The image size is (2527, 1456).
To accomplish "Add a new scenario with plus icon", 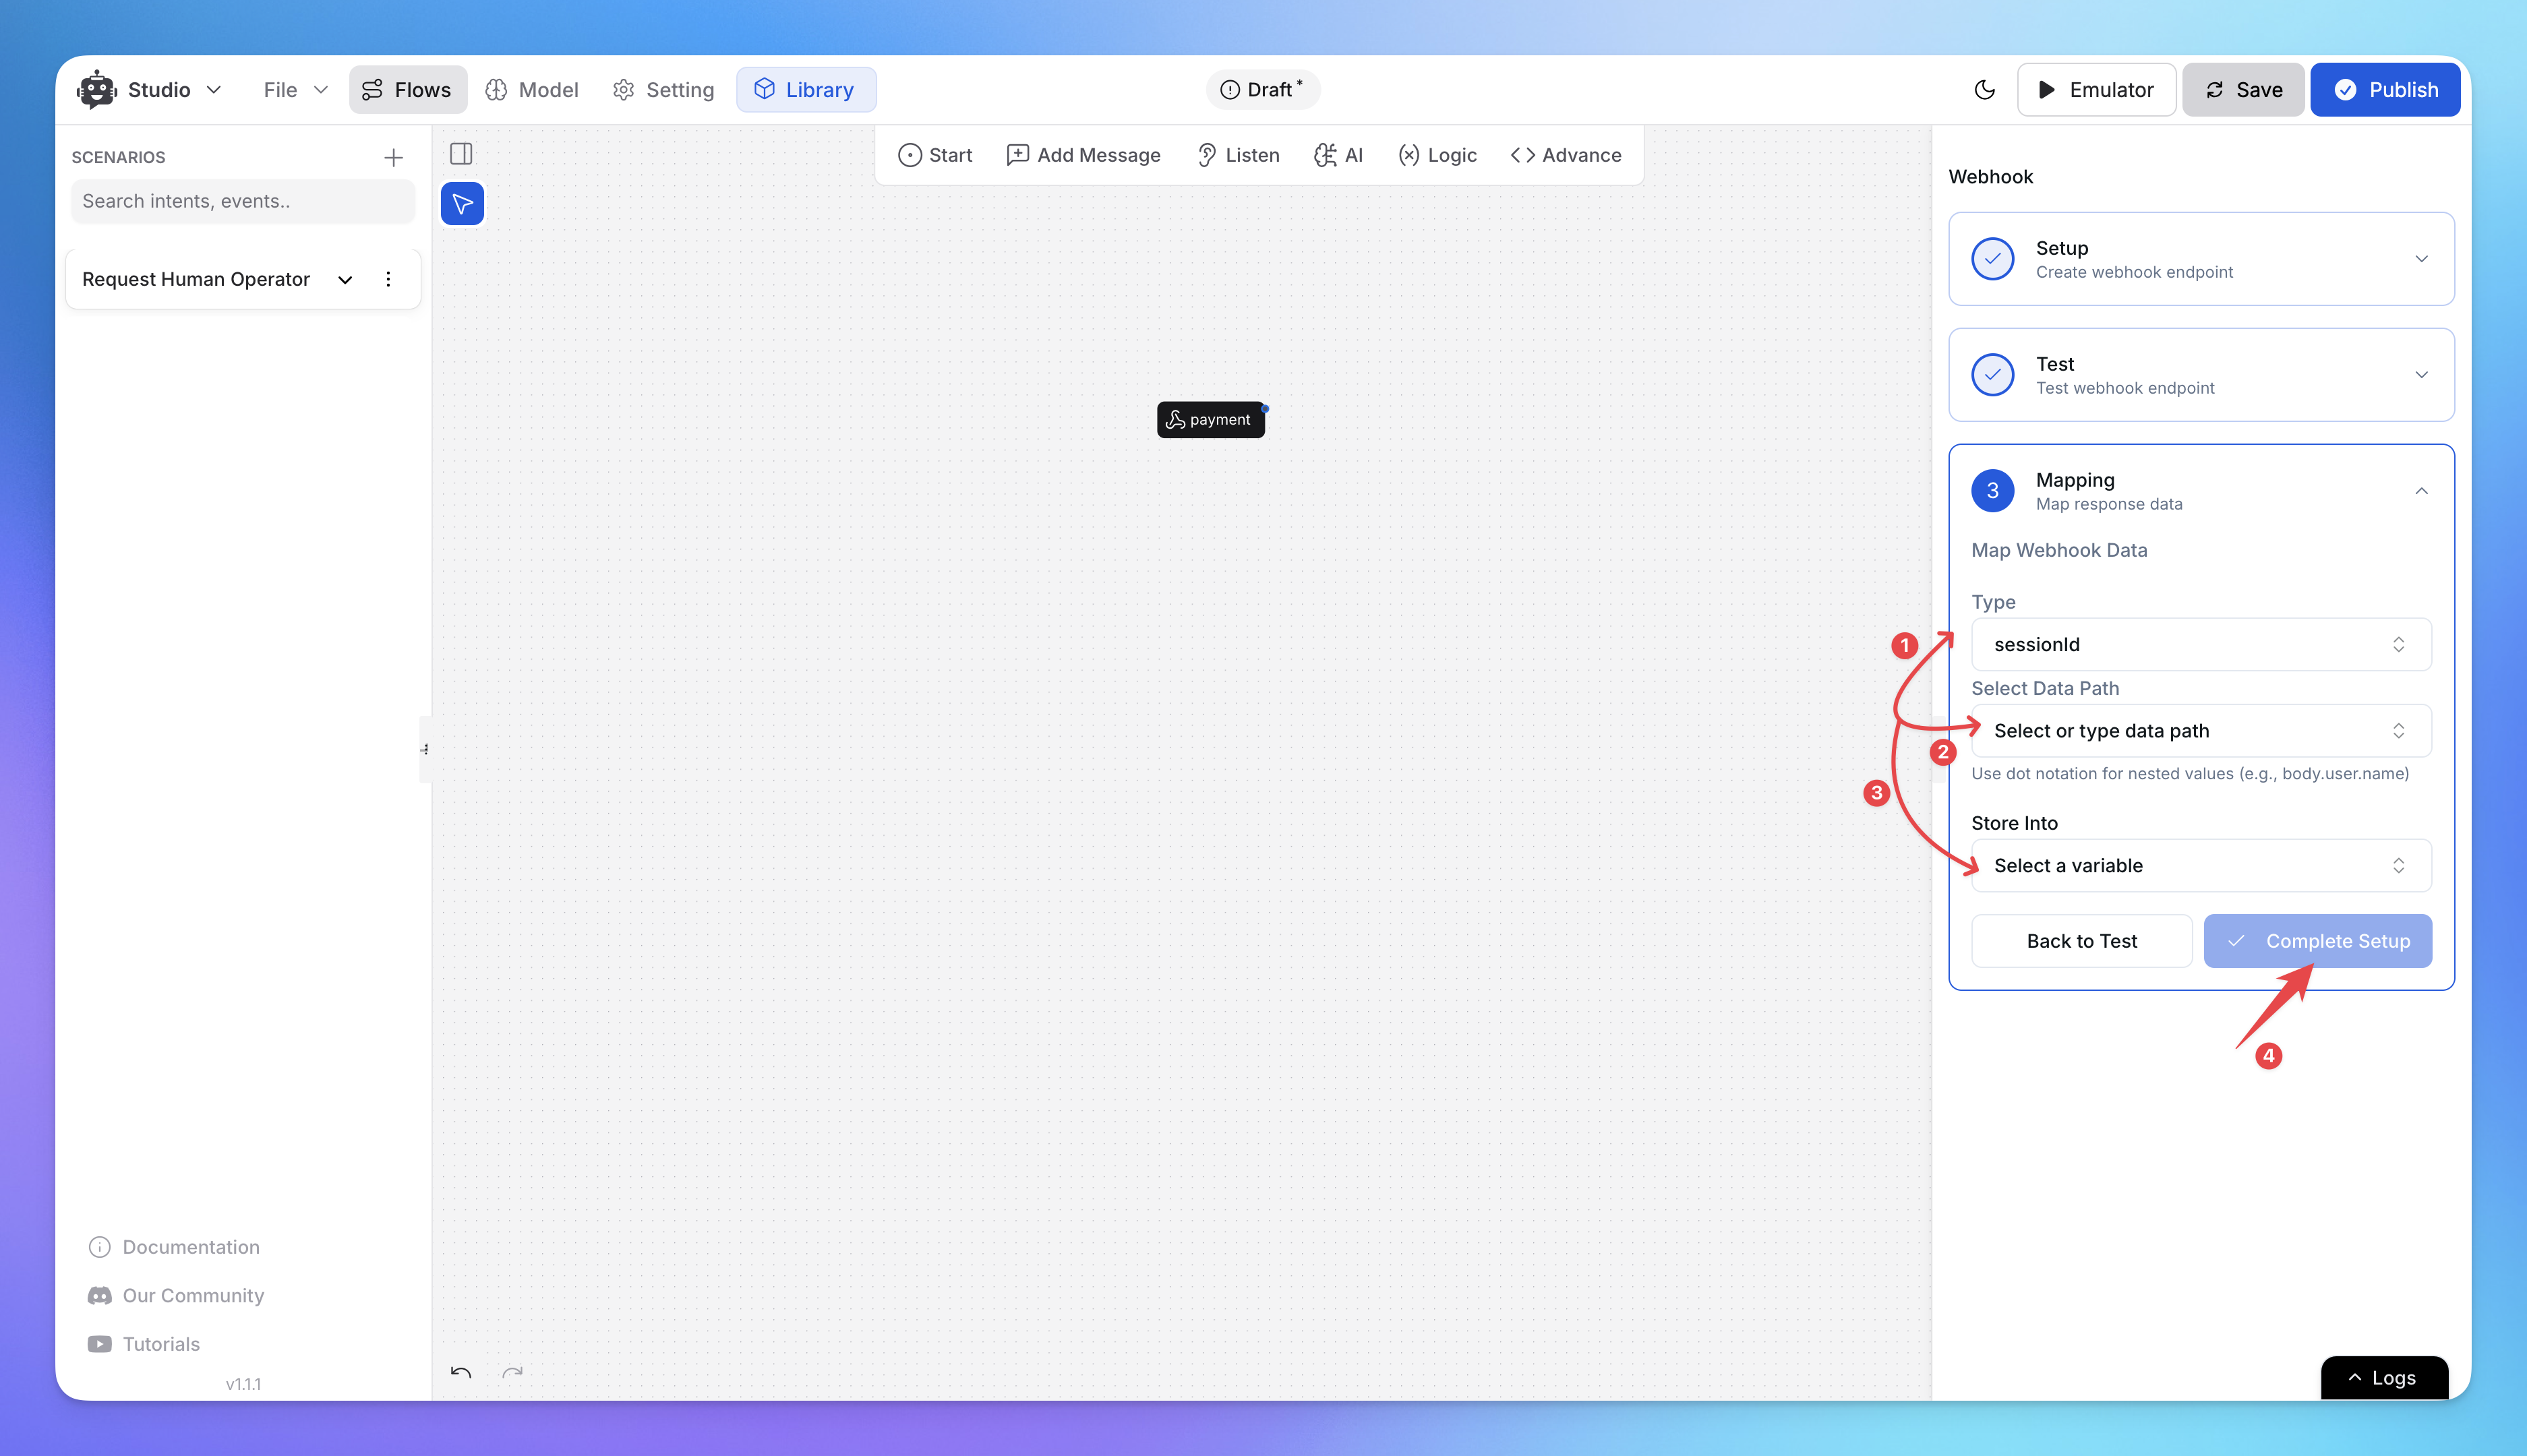I will click(393, 157).
